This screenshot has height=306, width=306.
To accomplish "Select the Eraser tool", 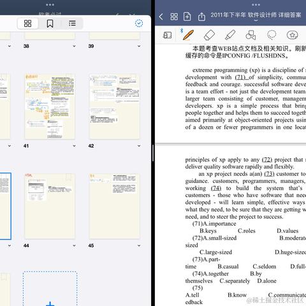I will (x=209, y=35).
